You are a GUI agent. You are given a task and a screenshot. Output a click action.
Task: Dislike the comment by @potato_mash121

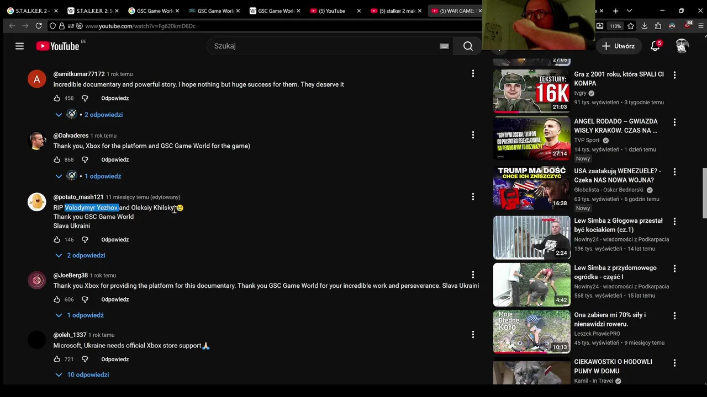pyautogui.click(x=85, y=240)
